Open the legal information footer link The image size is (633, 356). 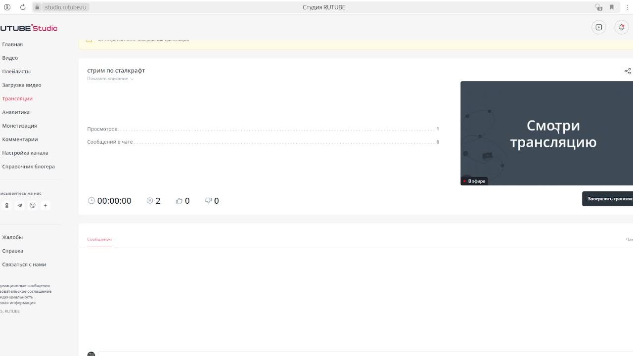coord(18,303)
